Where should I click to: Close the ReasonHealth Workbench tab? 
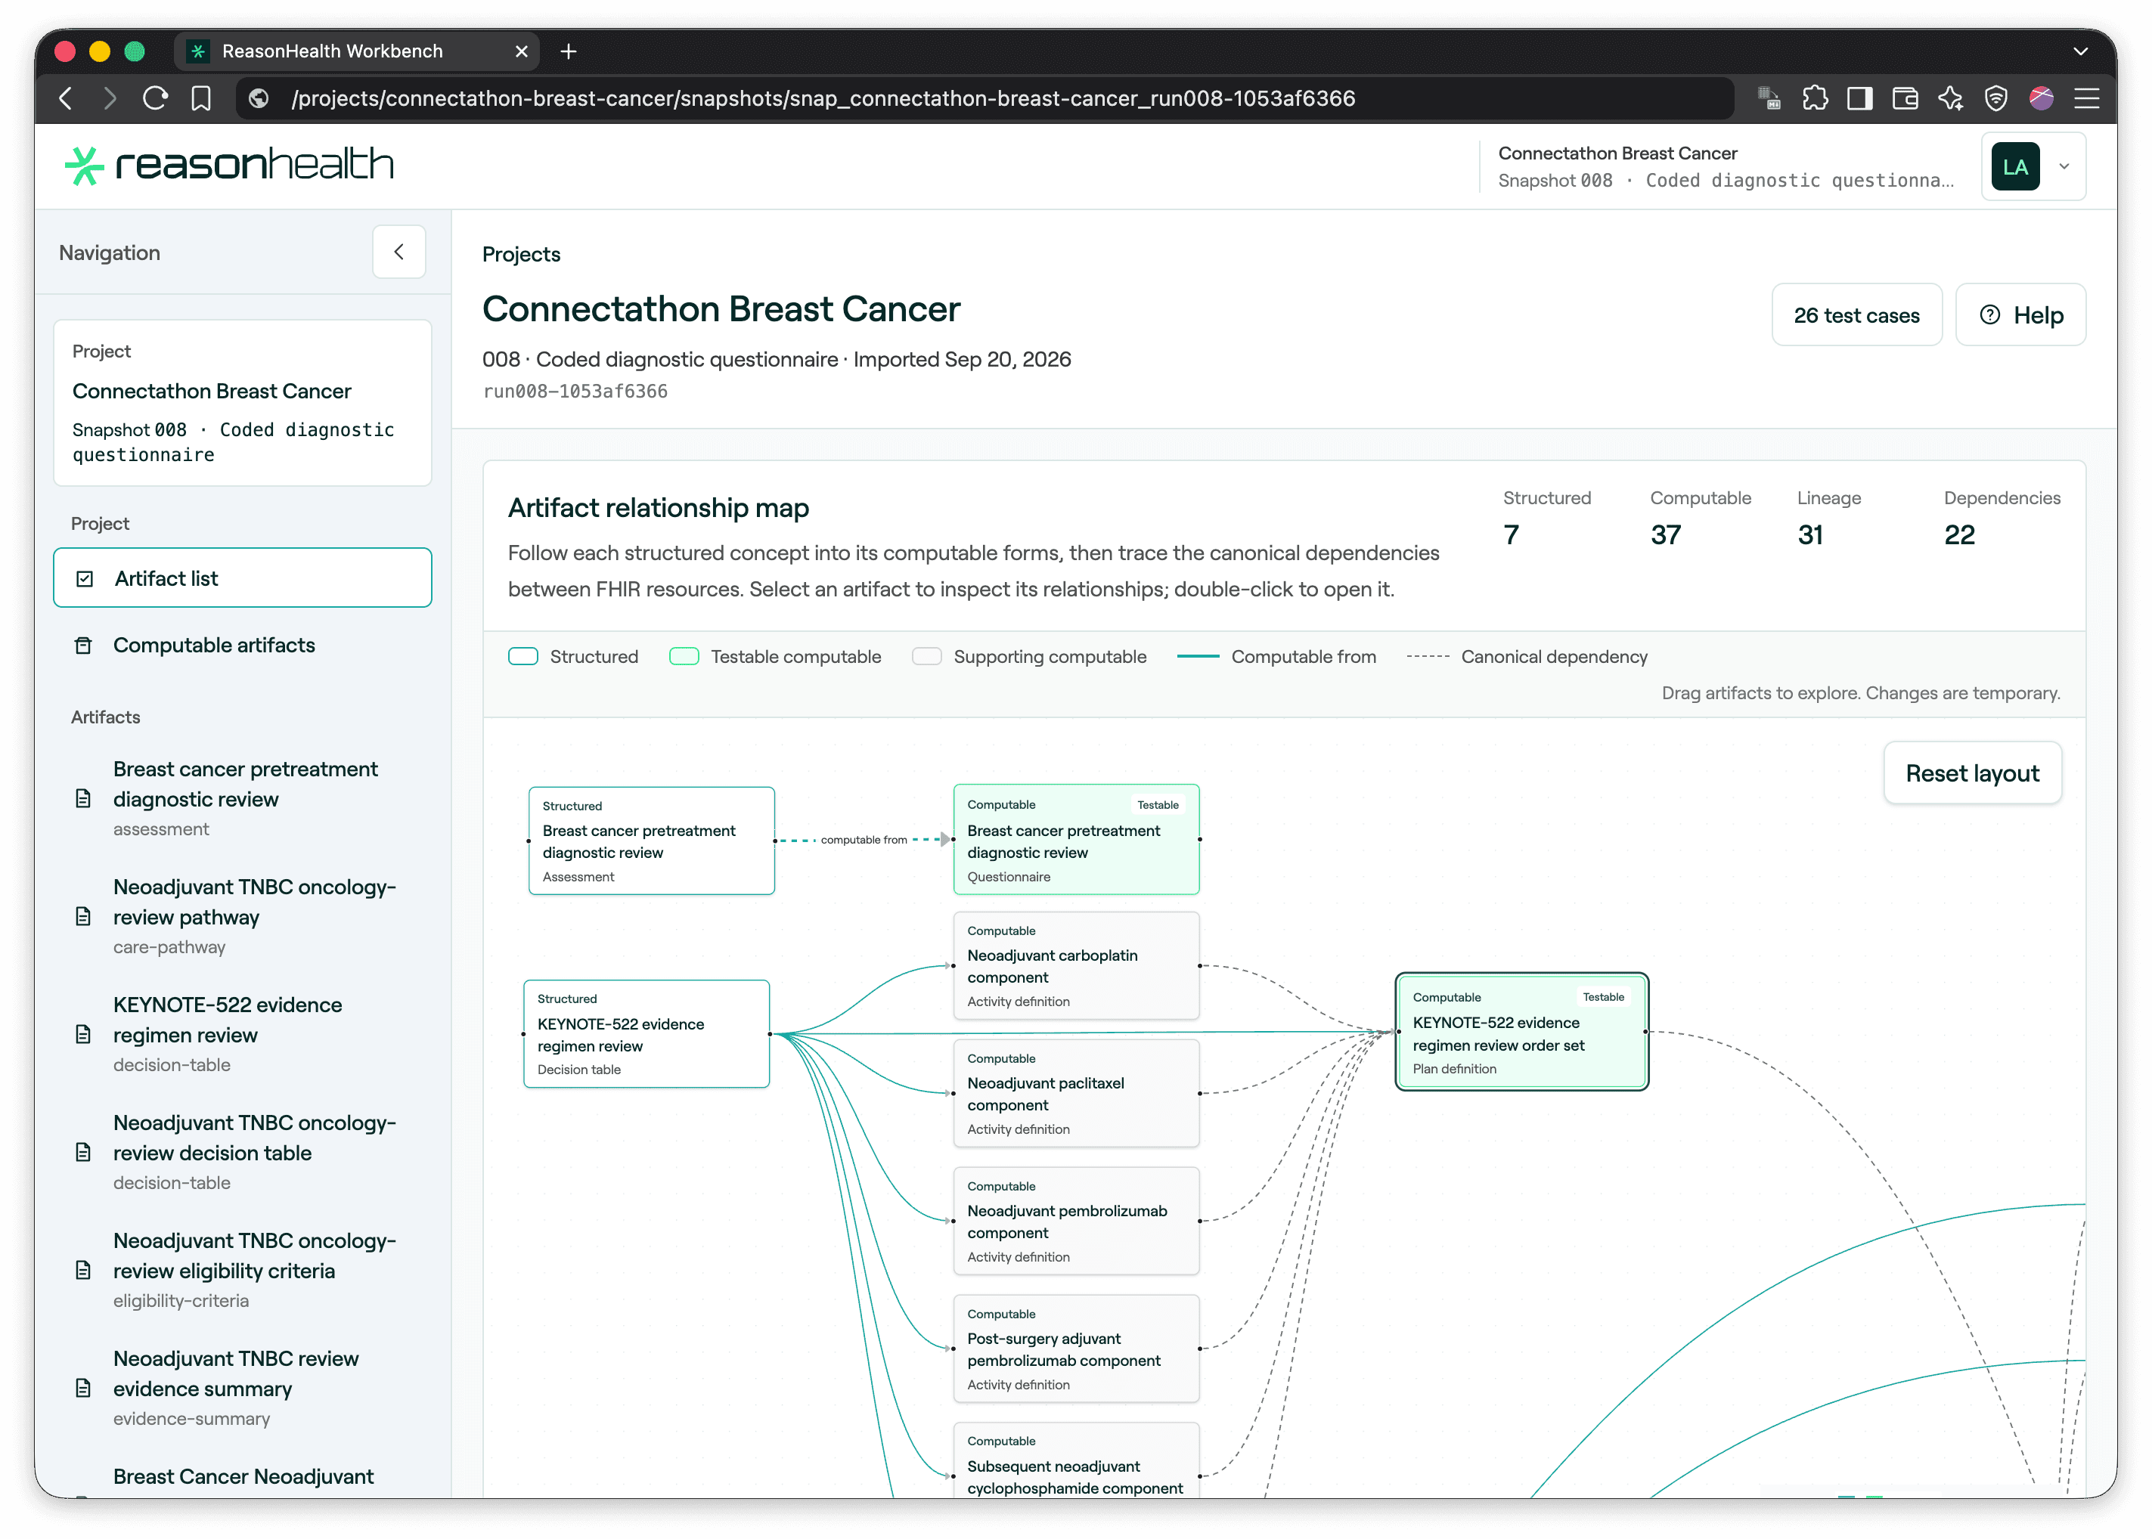[x=522, y=51]
